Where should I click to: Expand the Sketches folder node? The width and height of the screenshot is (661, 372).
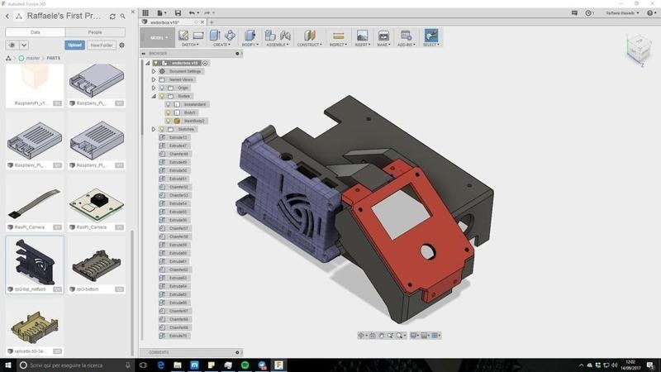coord(154,129)
